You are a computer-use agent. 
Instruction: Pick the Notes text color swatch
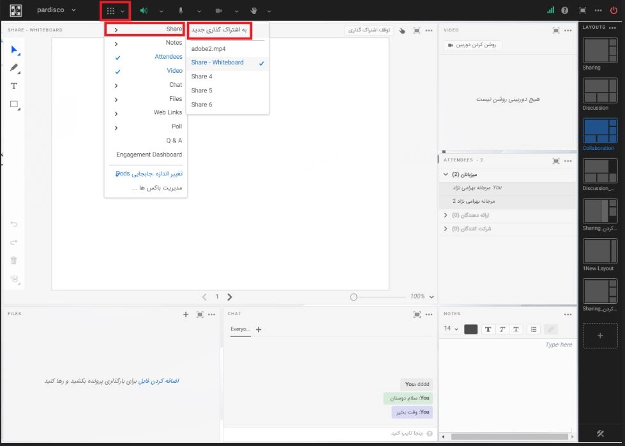click(471, 329)
